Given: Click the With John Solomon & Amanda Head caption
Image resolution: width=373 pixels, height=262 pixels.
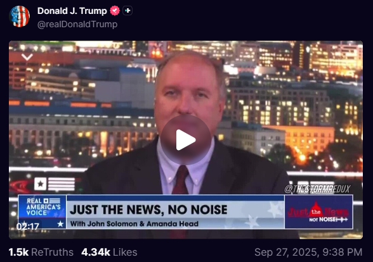Looking at the screenshot, I should coord(134,223).
